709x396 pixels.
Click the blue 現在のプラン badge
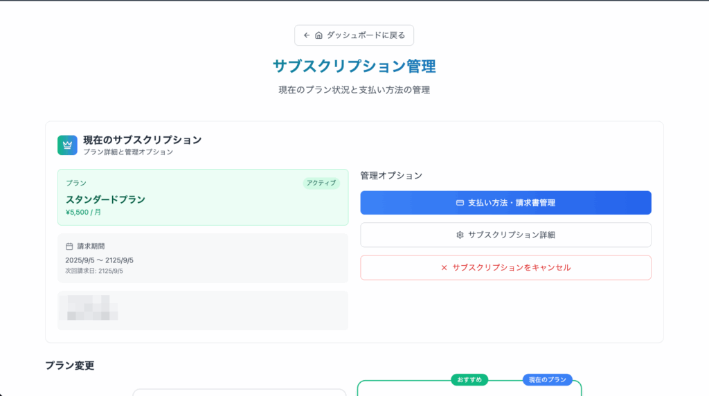547,380
